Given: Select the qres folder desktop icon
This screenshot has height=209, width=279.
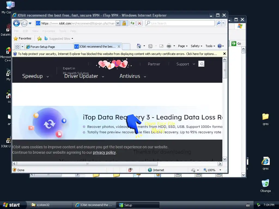Looking at the screenshot, I should (265, 119).
